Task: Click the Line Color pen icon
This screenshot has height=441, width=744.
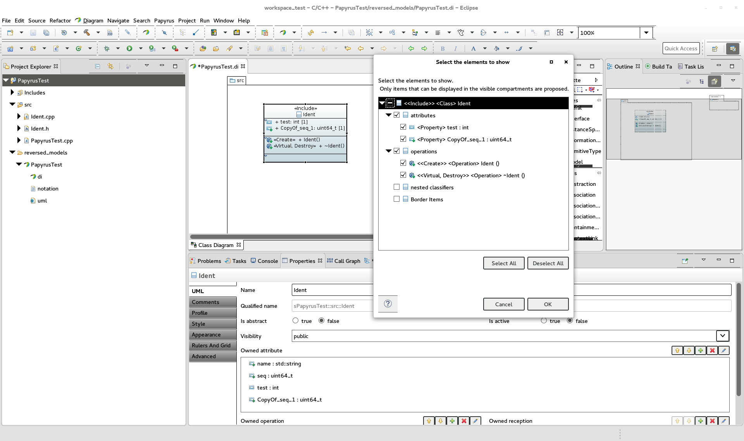Action: tap(519, 48)
